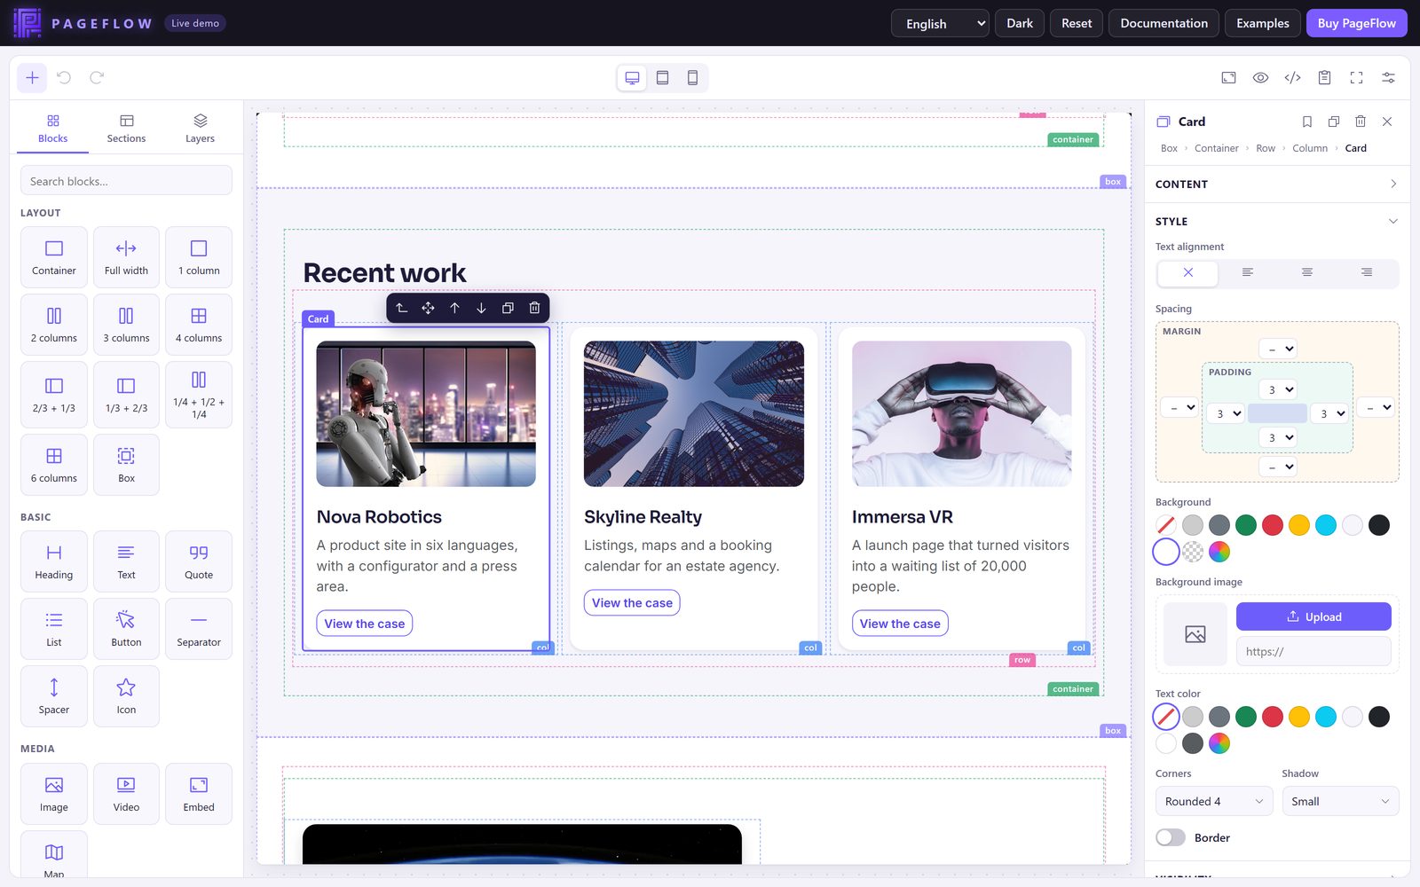Close the Card properties panel
1420x887 pixels.
tap(1387, 122)
